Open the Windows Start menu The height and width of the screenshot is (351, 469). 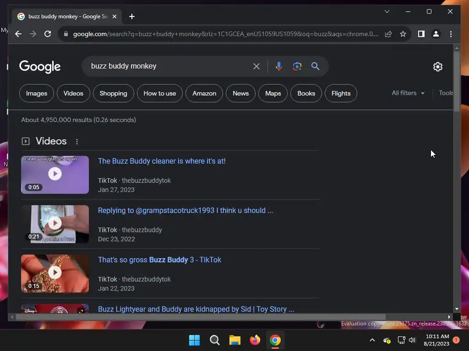(194, 340)
